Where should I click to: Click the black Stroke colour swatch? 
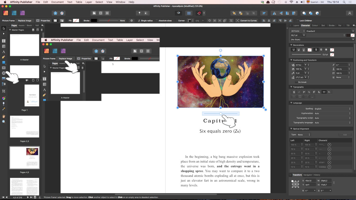tap(94, 21)
